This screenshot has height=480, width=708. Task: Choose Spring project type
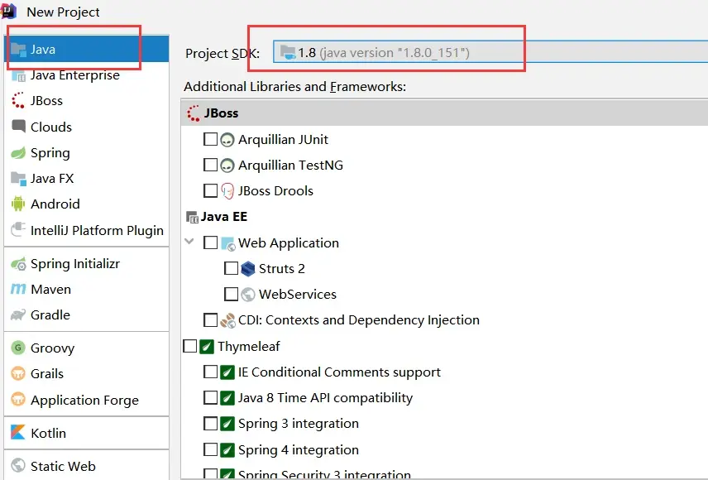[87, 153]
